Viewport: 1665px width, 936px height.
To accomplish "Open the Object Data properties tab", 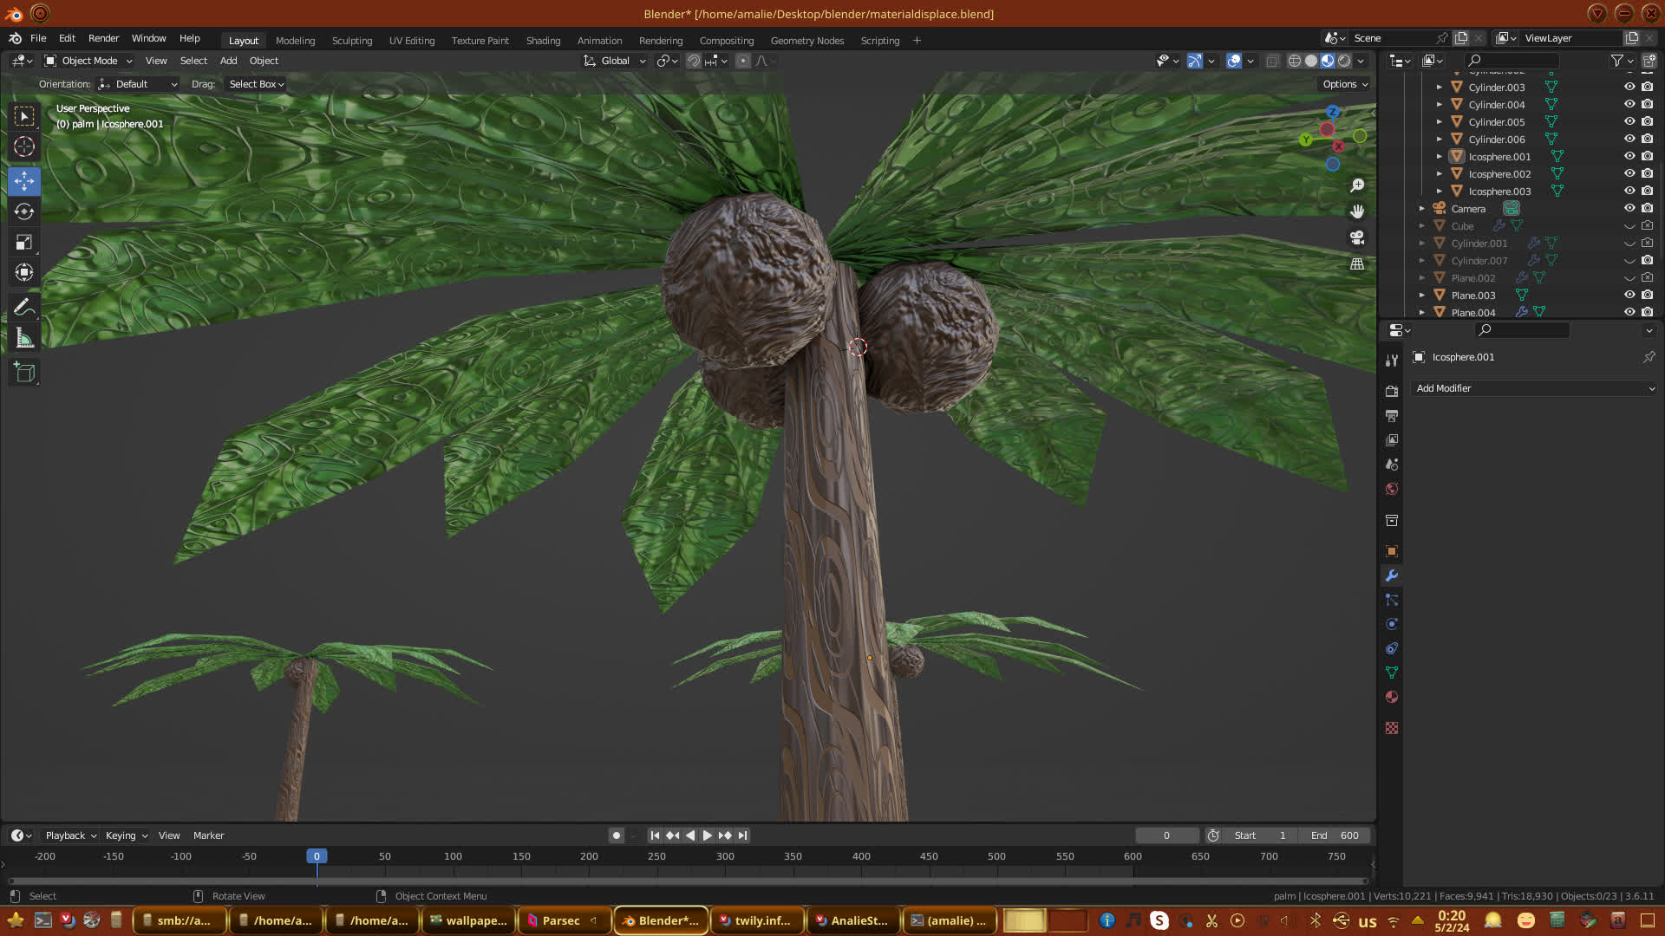I will coord(1392,673).
